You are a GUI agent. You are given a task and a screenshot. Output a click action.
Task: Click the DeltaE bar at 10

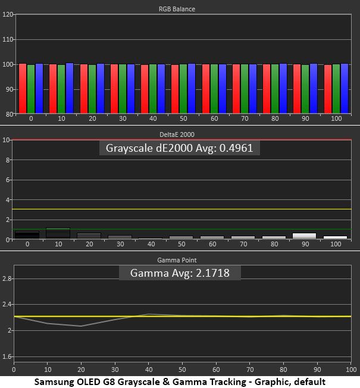58,233
